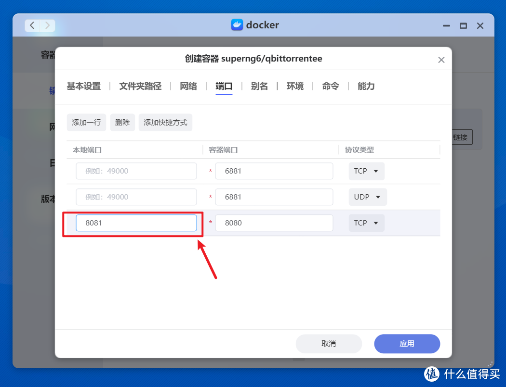This screenshot has height=387, width=506.
Task: Click the dialog title 创建容器 superng6/qbittorrentee
Action: tap(253, 59)
